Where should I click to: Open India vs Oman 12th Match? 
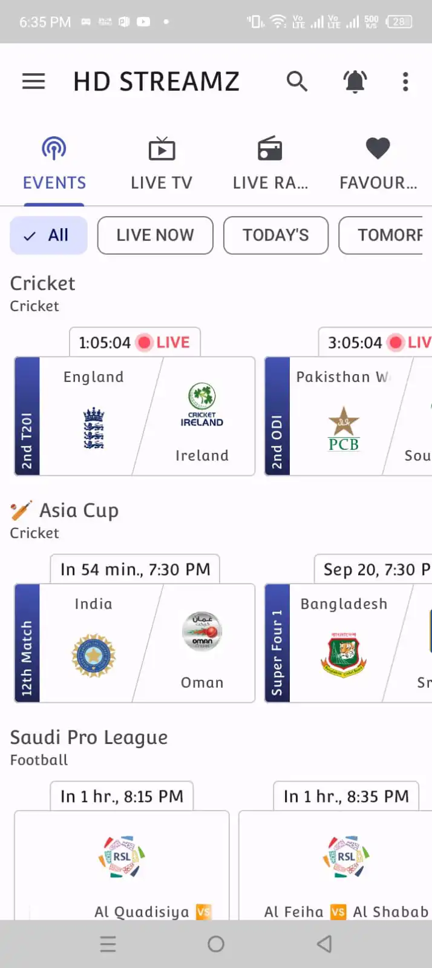point(134,643)
